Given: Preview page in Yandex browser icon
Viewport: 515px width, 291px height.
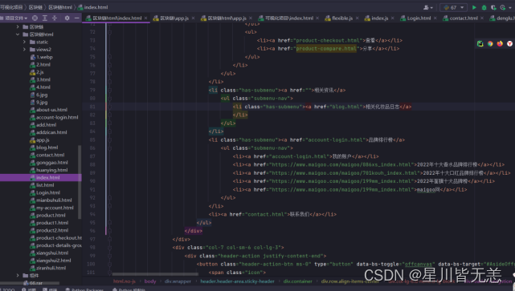Looking at the screenshot, I should [x=509, y=43].
